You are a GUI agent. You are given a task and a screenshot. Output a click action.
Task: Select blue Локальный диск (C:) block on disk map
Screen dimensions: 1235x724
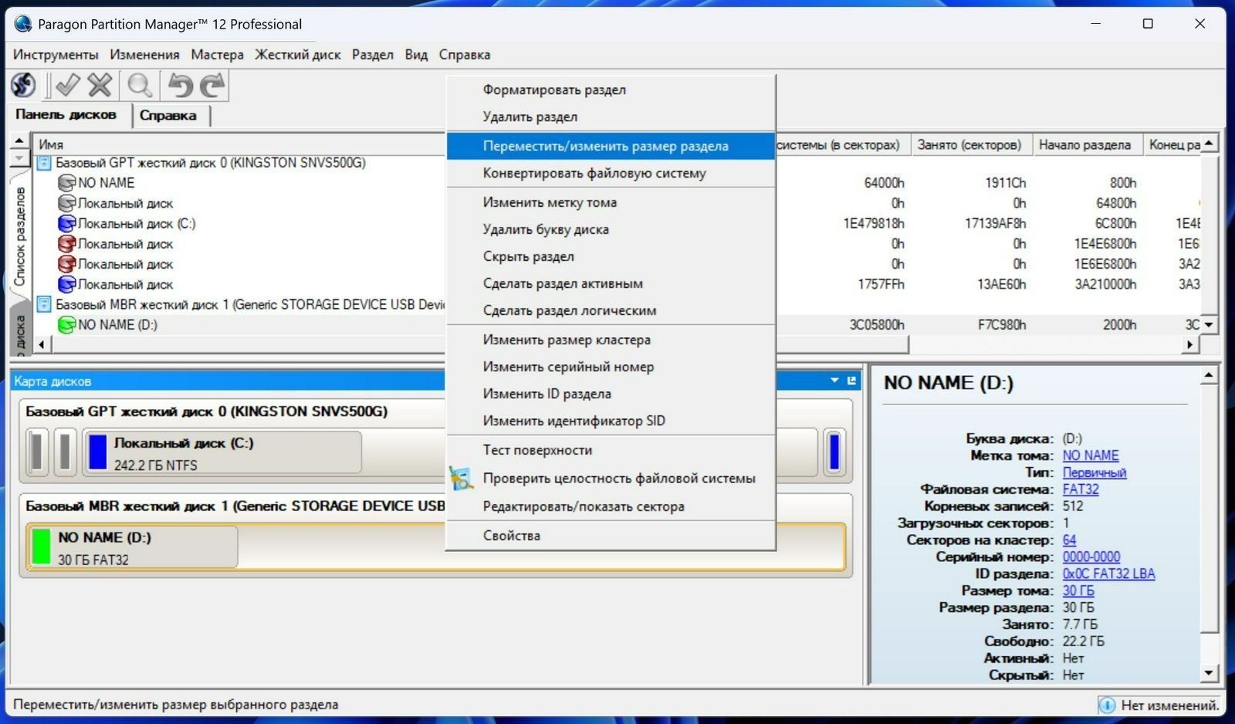(x=224, y=452)
